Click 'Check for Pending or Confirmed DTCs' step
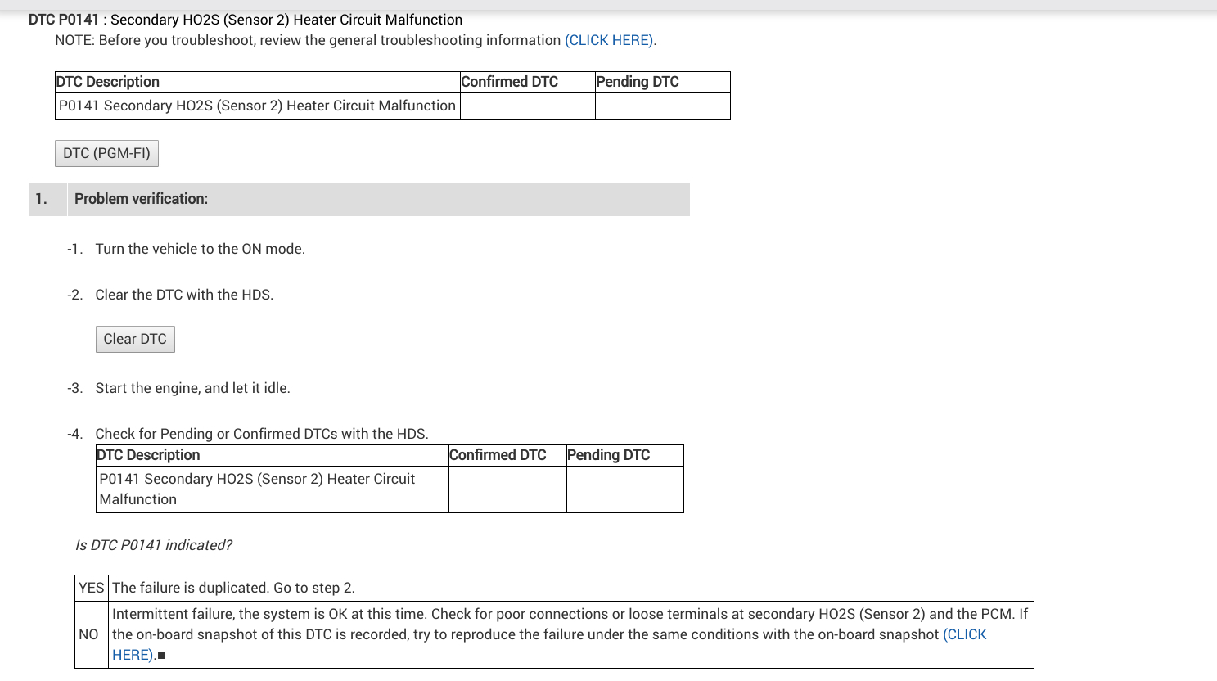 (262, 434)
